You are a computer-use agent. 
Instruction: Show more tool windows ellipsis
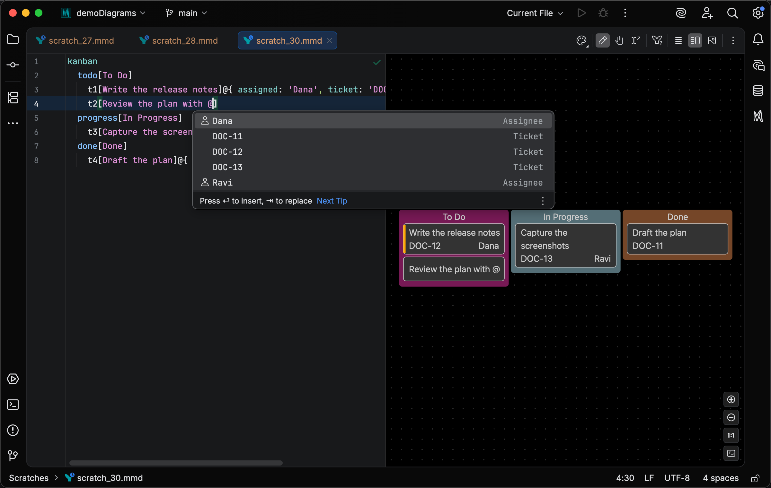[x=13, y=123]
